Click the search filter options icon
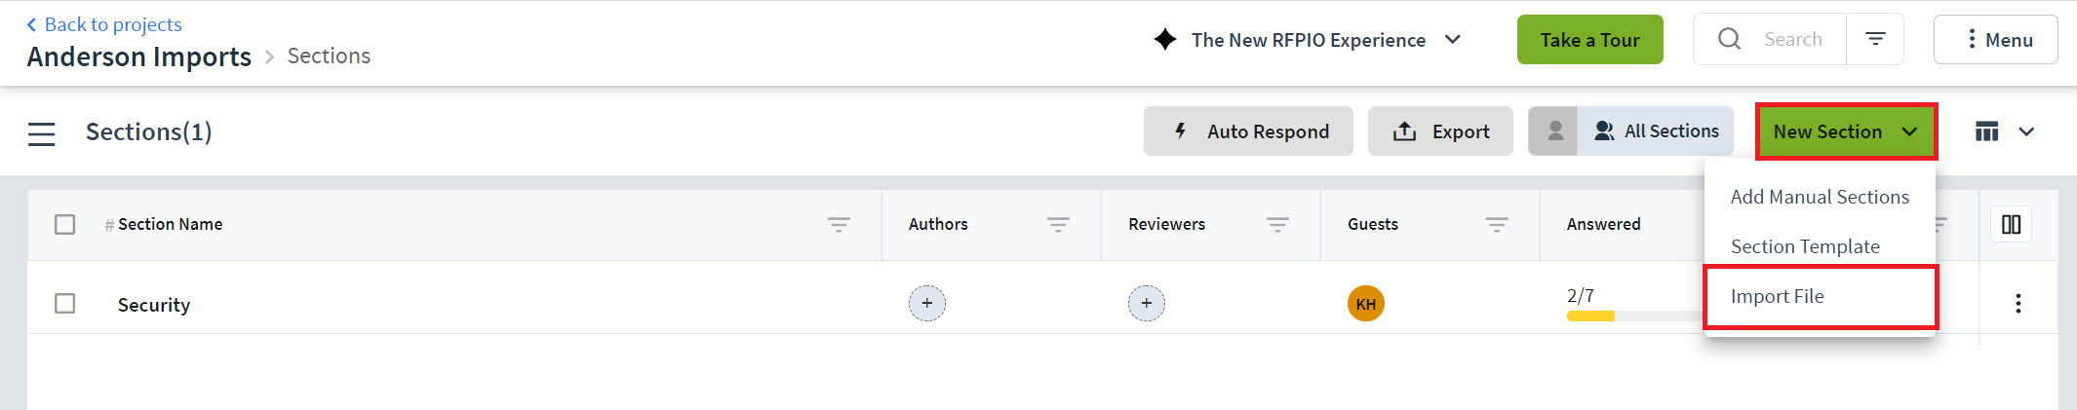This screenshot has width=2077, height=410. [1874, 39]
